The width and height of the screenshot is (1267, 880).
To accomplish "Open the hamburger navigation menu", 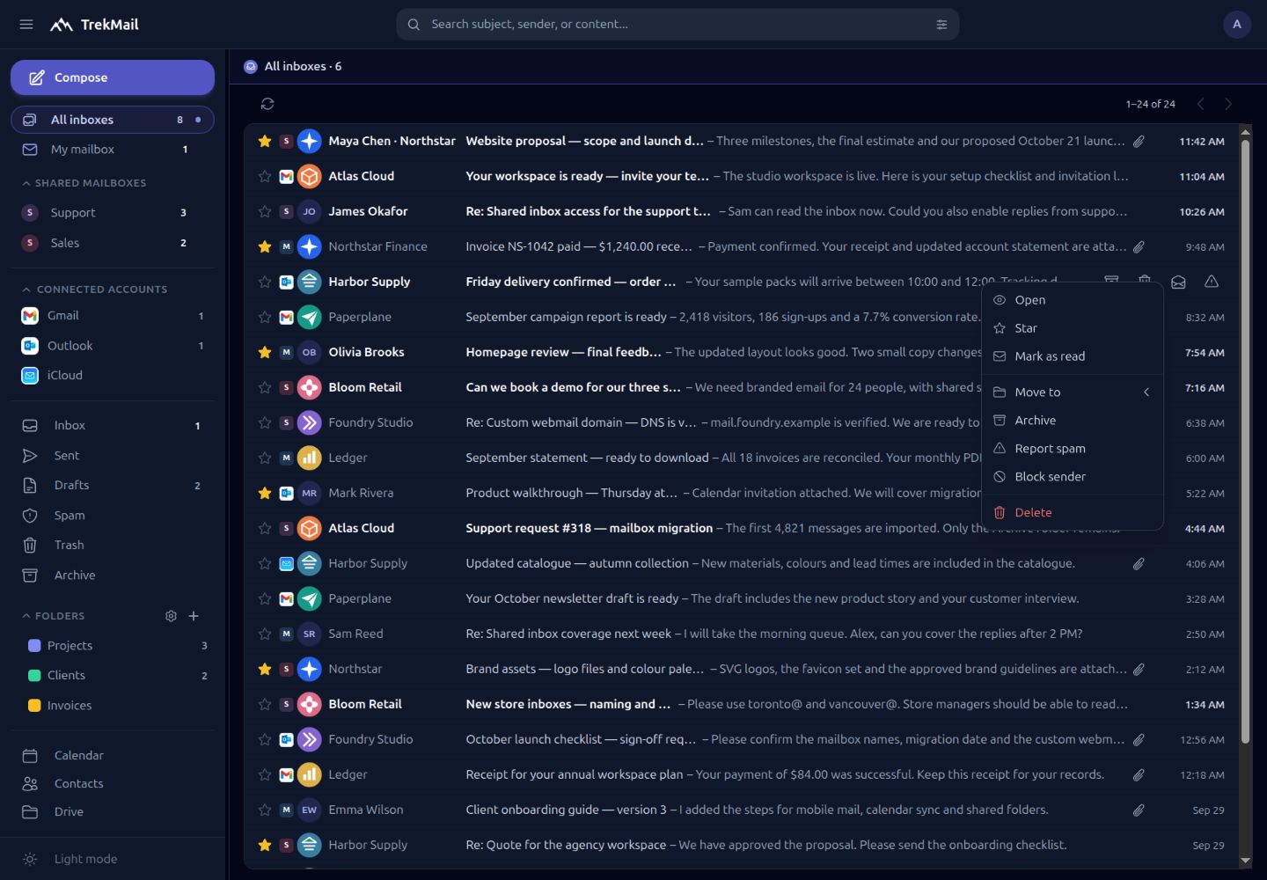I will coord(26,25).
